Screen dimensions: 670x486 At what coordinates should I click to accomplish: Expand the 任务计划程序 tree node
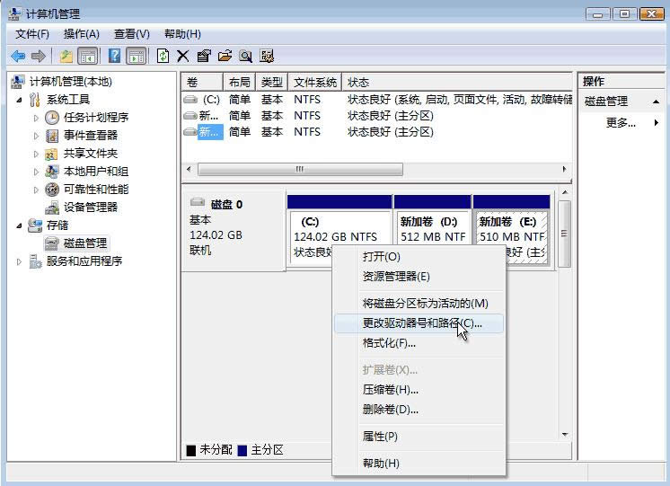point(37,118)
